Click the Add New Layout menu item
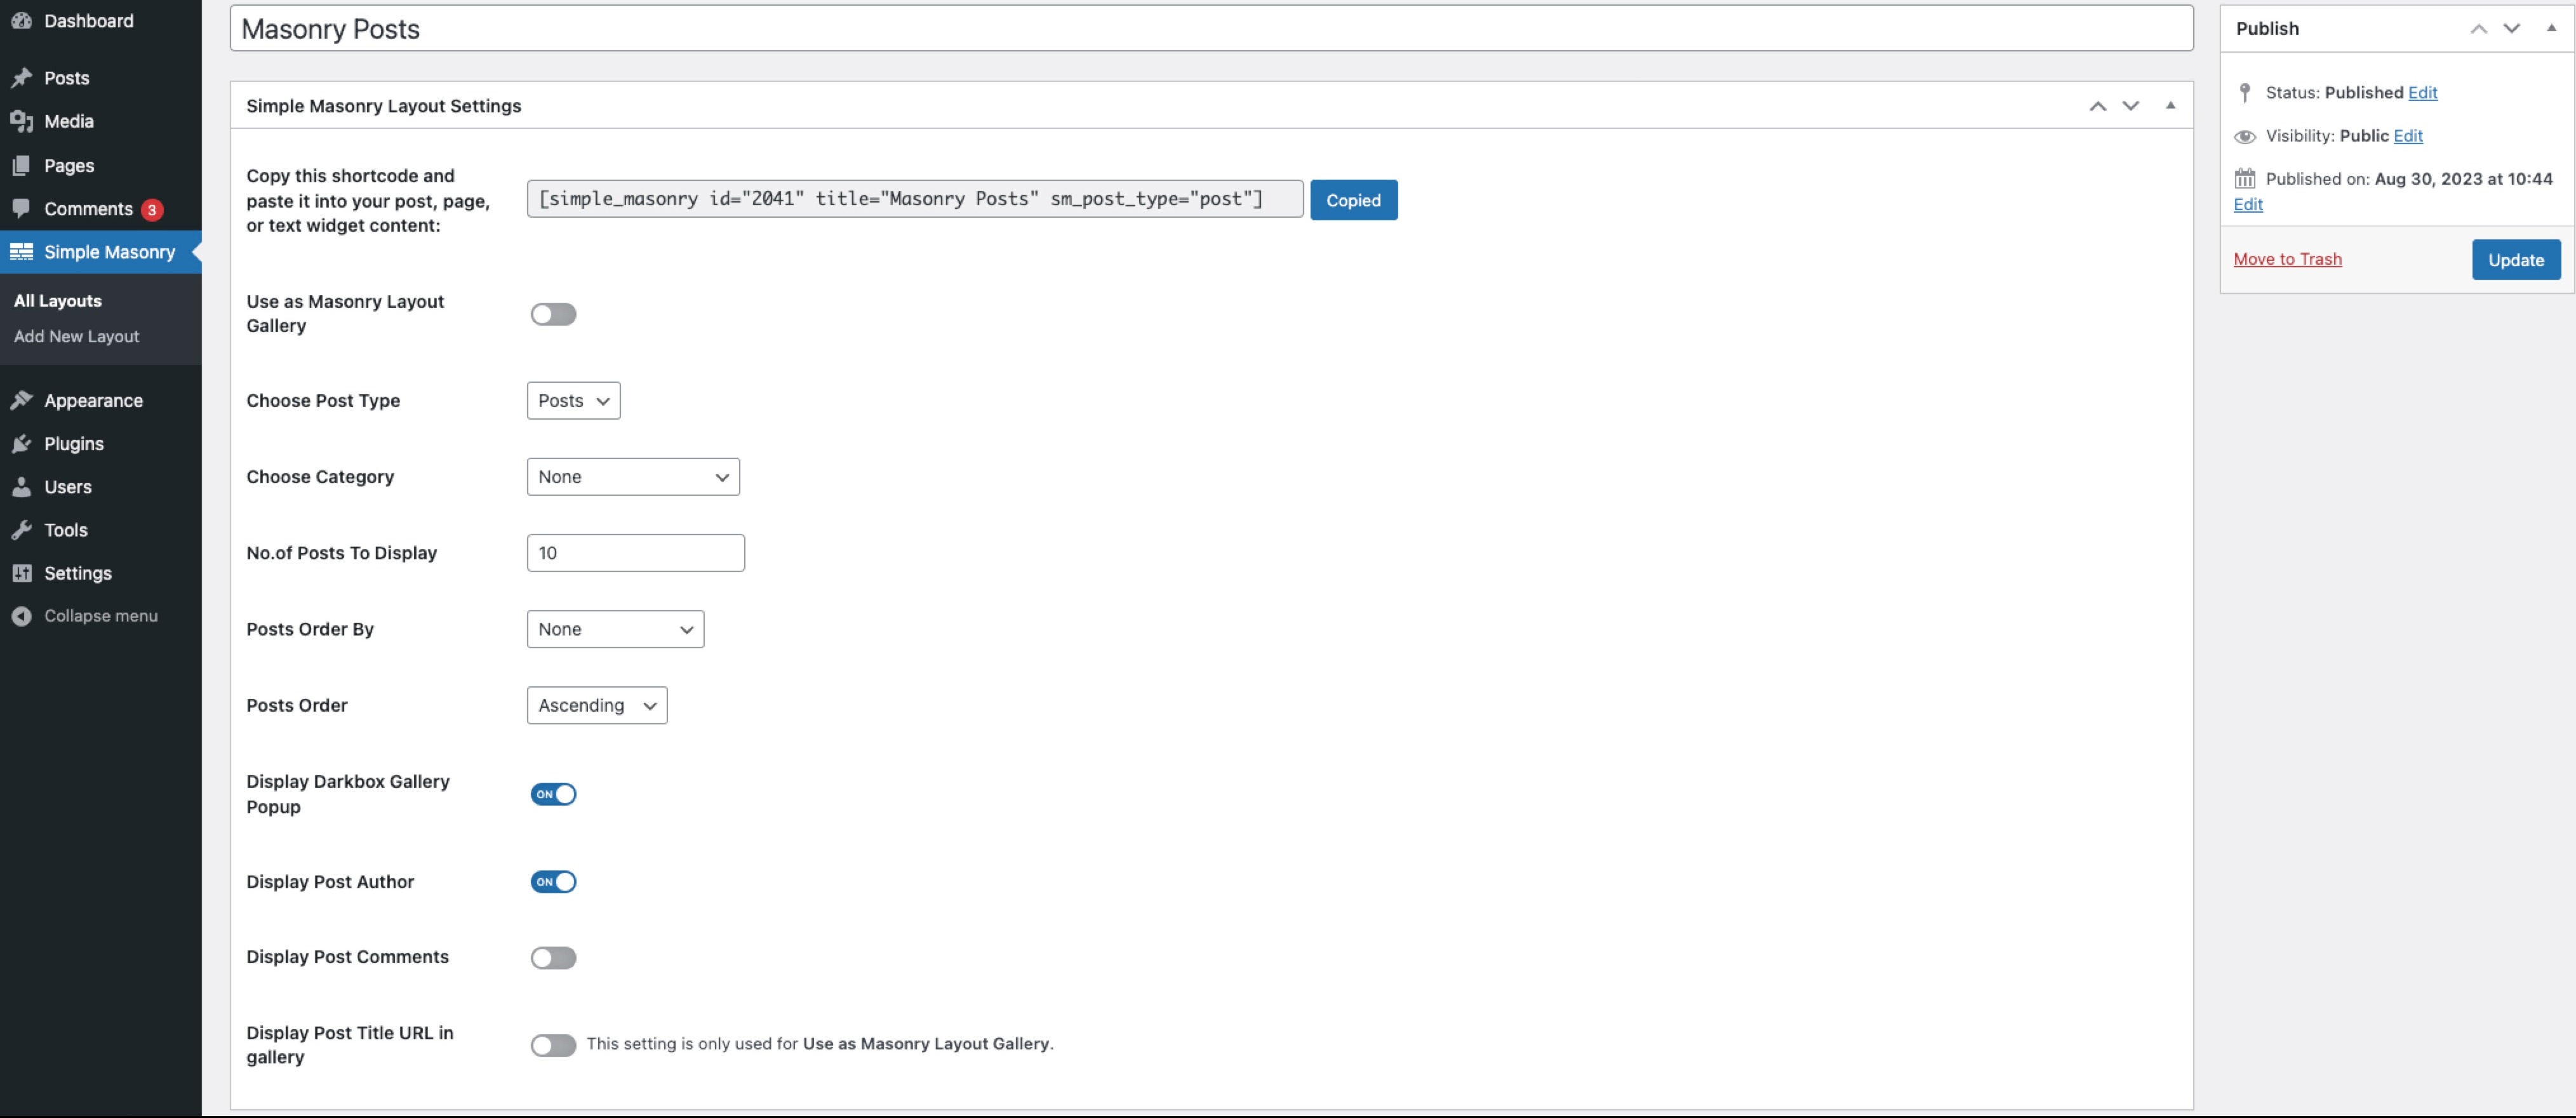 [76, 336]
